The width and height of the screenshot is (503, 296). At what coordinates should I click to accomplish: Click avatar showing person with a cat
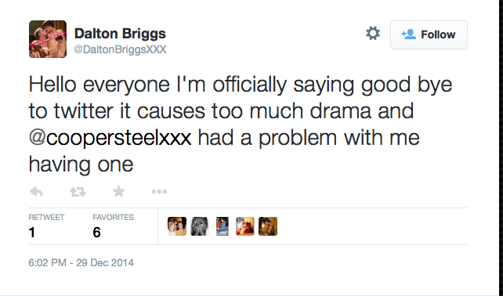coord(245,226)
